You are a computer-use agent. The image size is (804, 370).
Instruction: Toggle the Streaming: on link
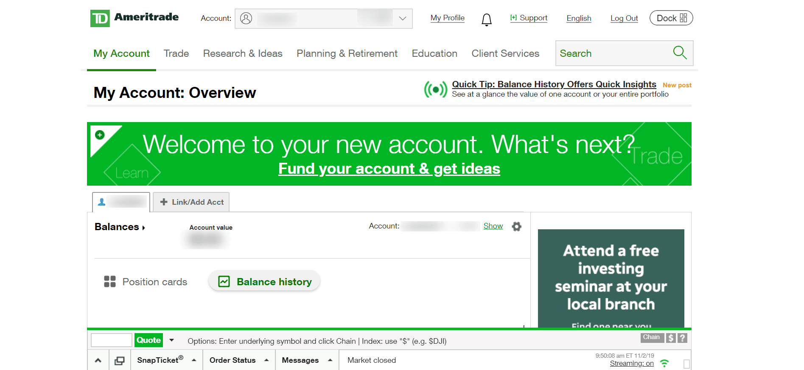(x=632, y=363)
